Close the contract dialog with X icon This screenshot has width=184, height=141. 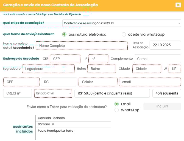click(x=178, y=5)
